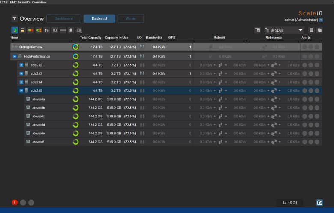The image size is (334, 213).
Task: Expand the sds212 node
Action: (21, 65)
